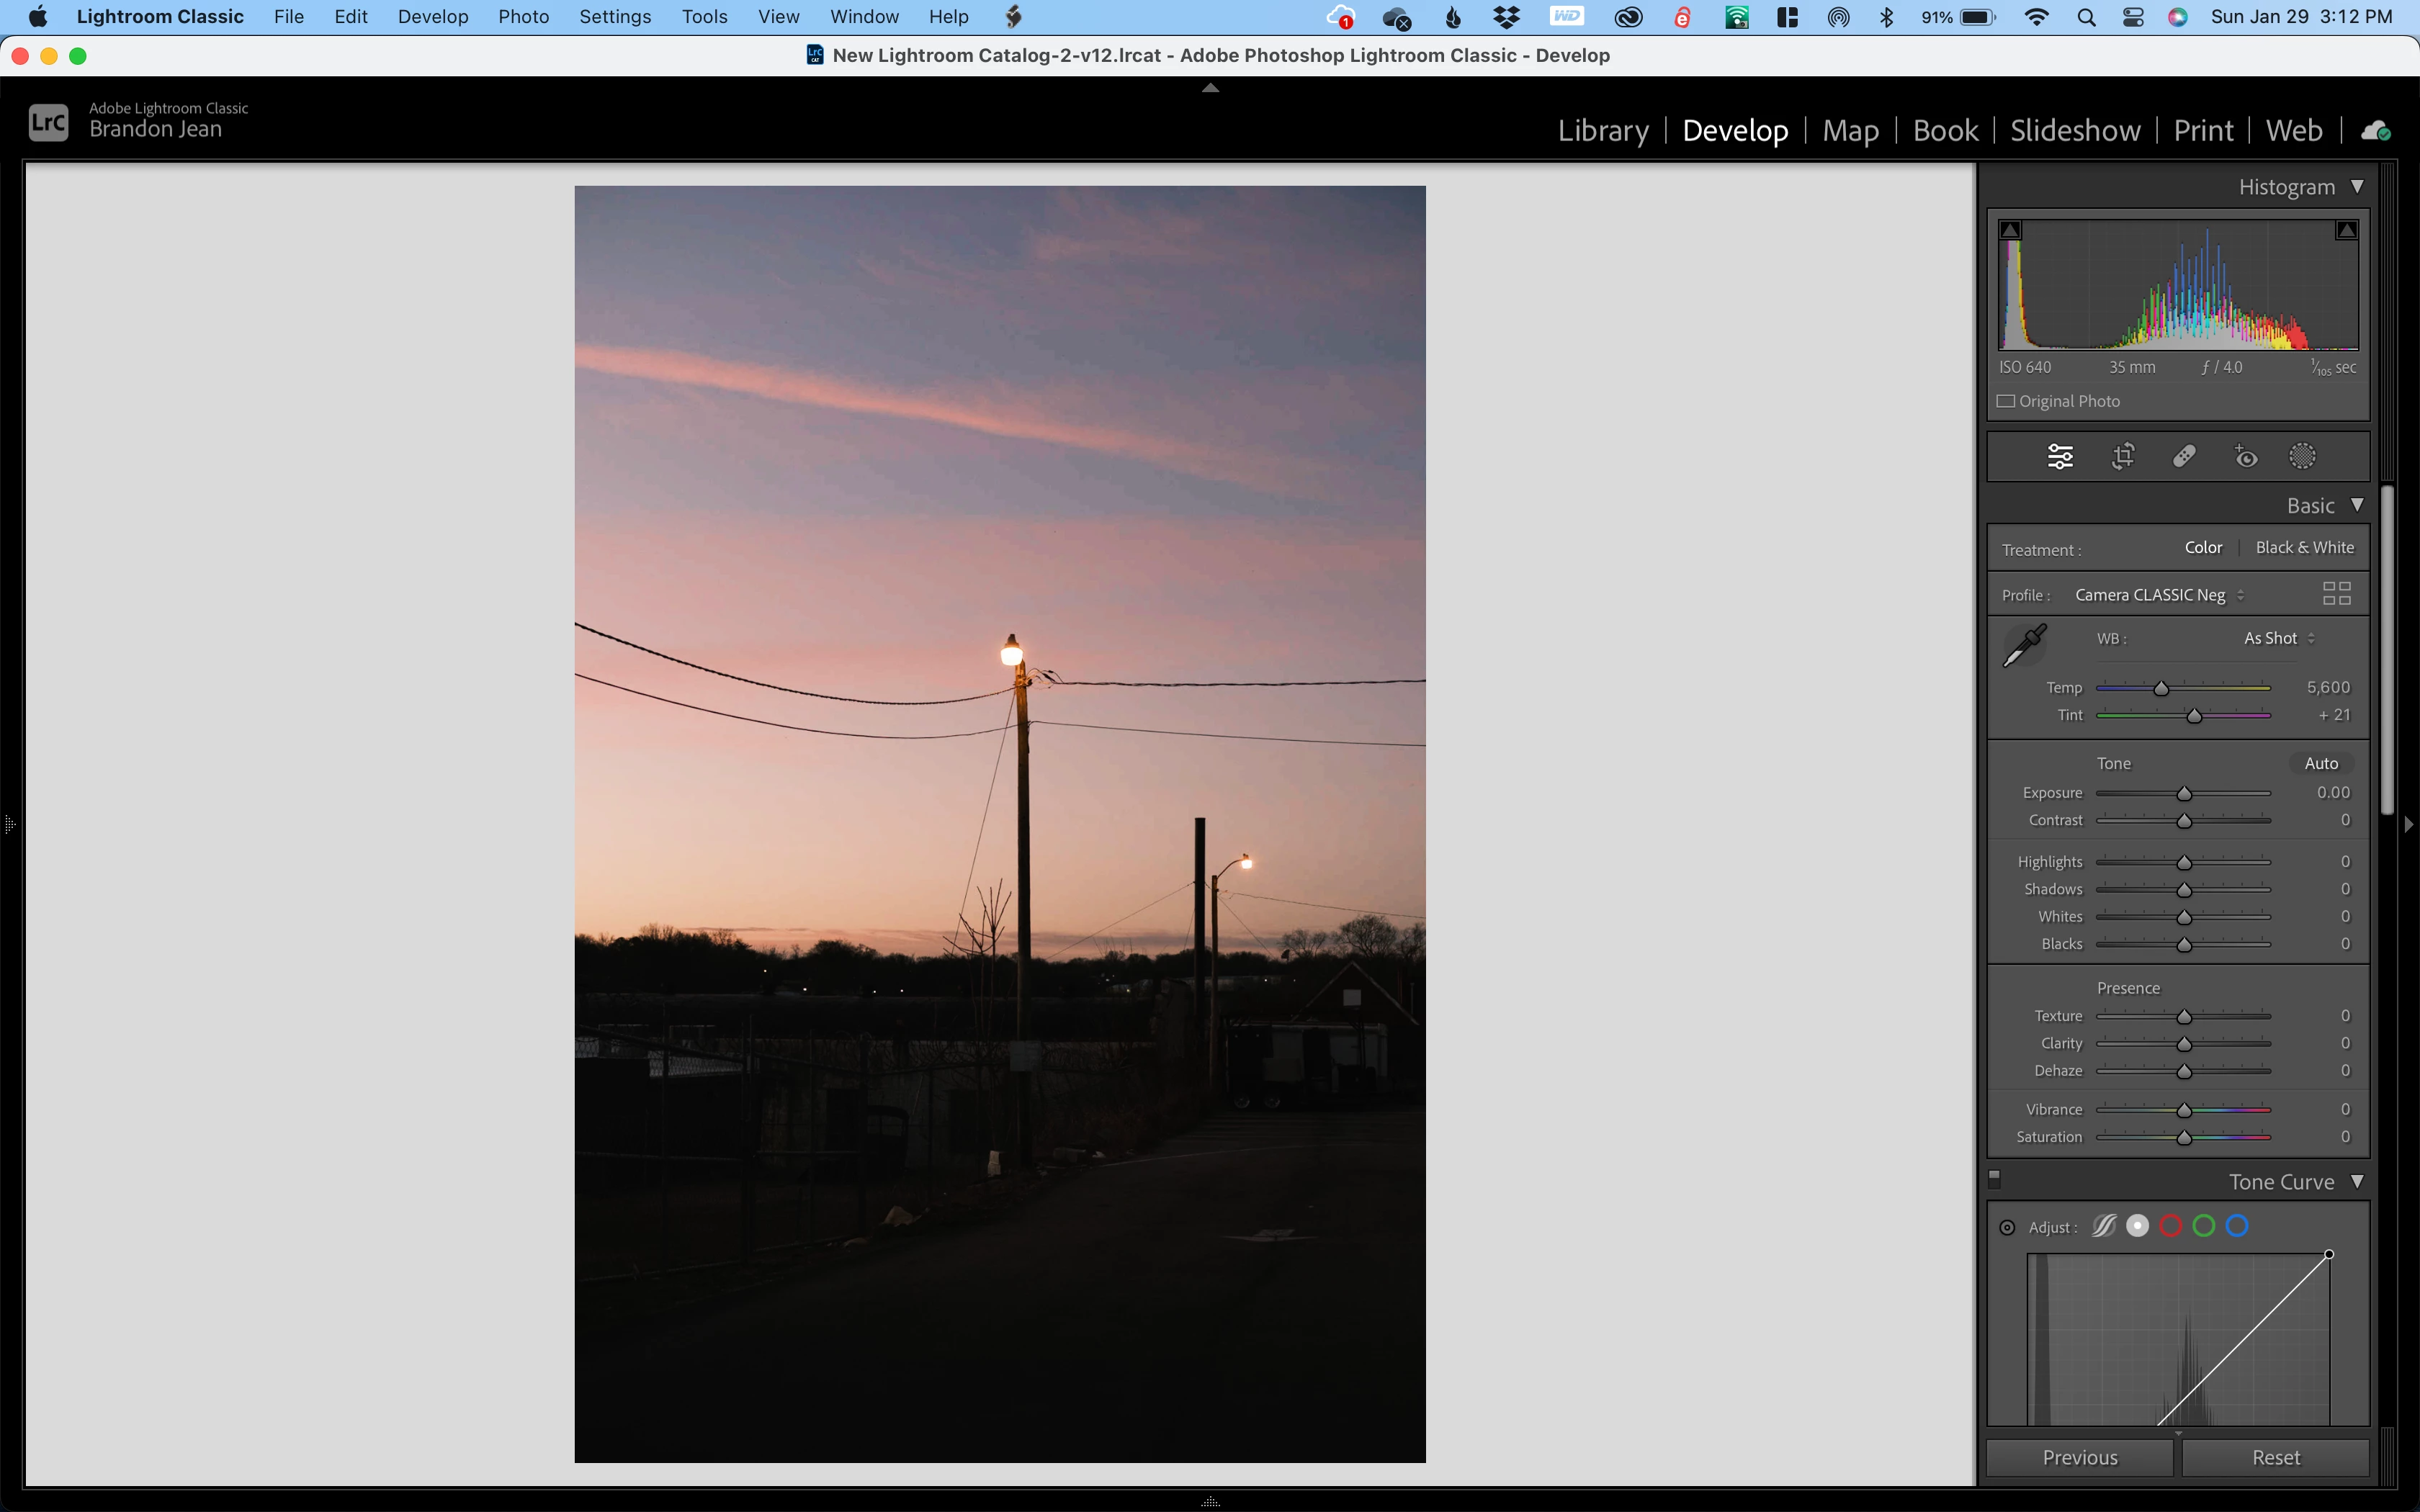Select the Healing bandage tool

2184,457
